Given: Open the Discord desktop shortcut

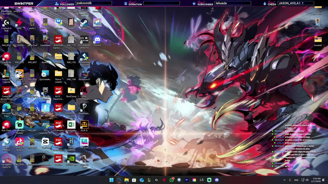Looking at the screenshot, I should click(x=97, y=41).
